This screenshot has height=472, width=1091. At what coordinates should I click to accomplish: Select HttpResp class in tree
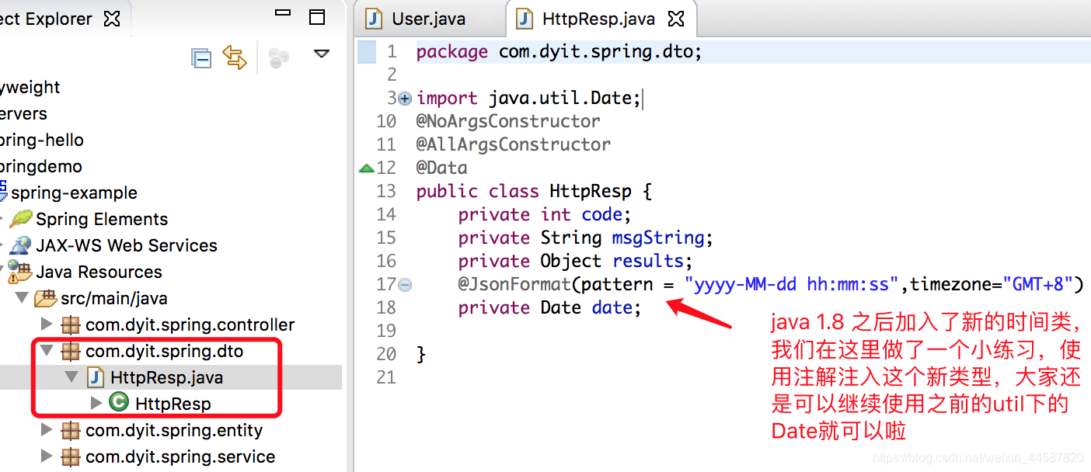click(173, 404)
